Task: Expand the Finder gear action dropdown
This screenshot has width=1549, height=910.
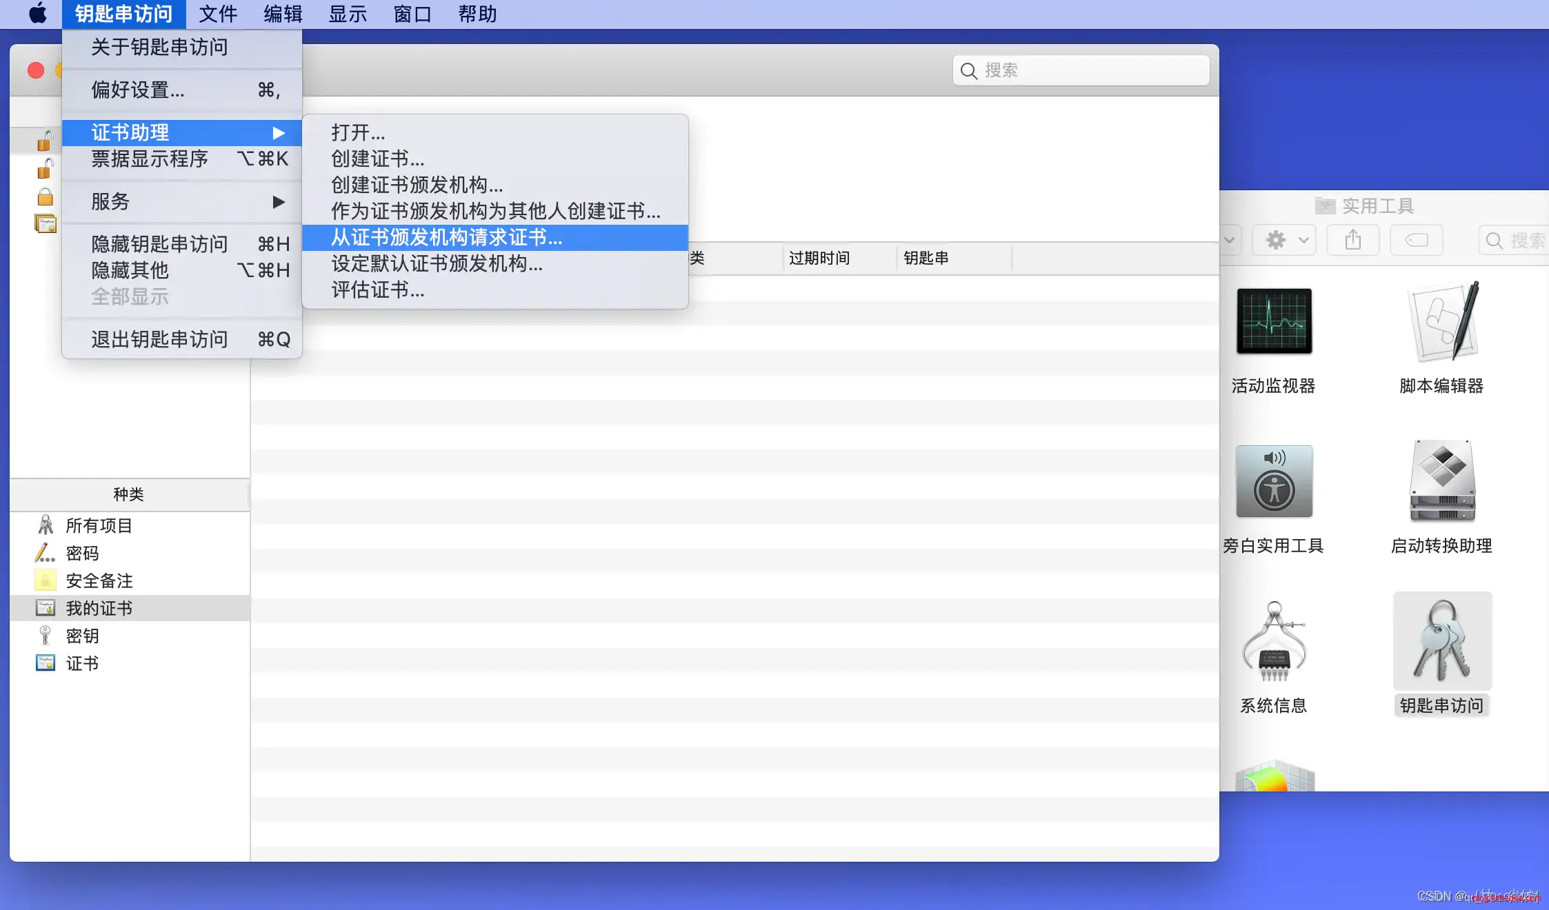Action: tap(1284, 240)
